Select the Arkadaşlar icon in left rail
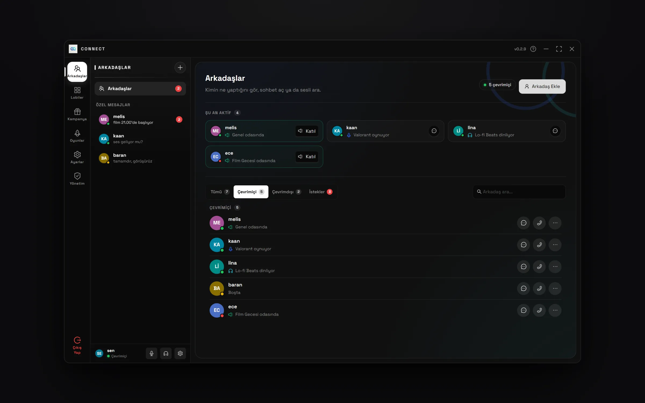The image size is (645, 403). 77,72
